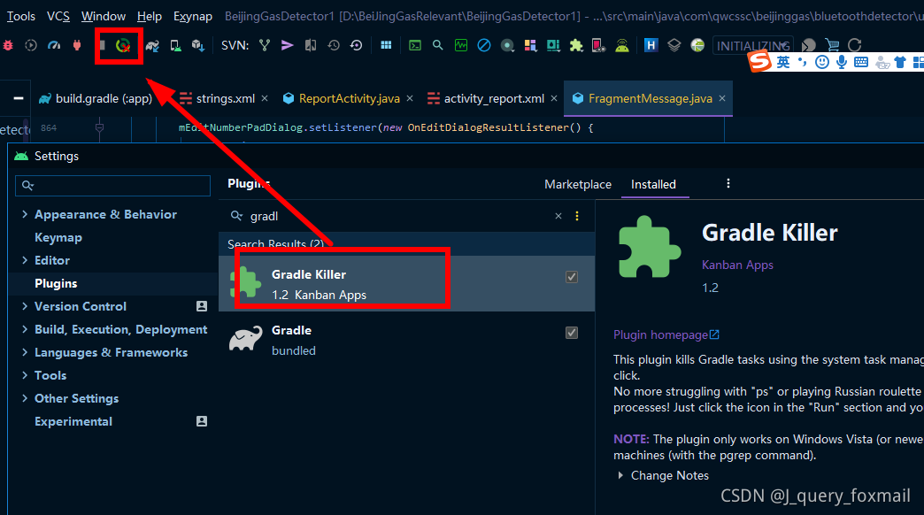The image size is (924, 515).
Task: Click the stacked layers toolbar icon
Action: tap(674, 45)
